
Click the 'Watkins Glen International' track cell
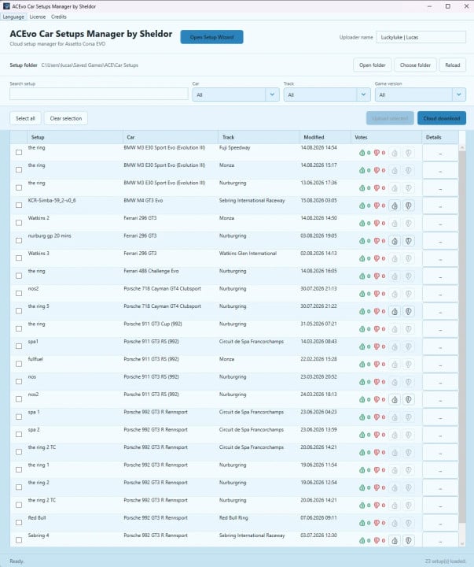pos(248,254)
